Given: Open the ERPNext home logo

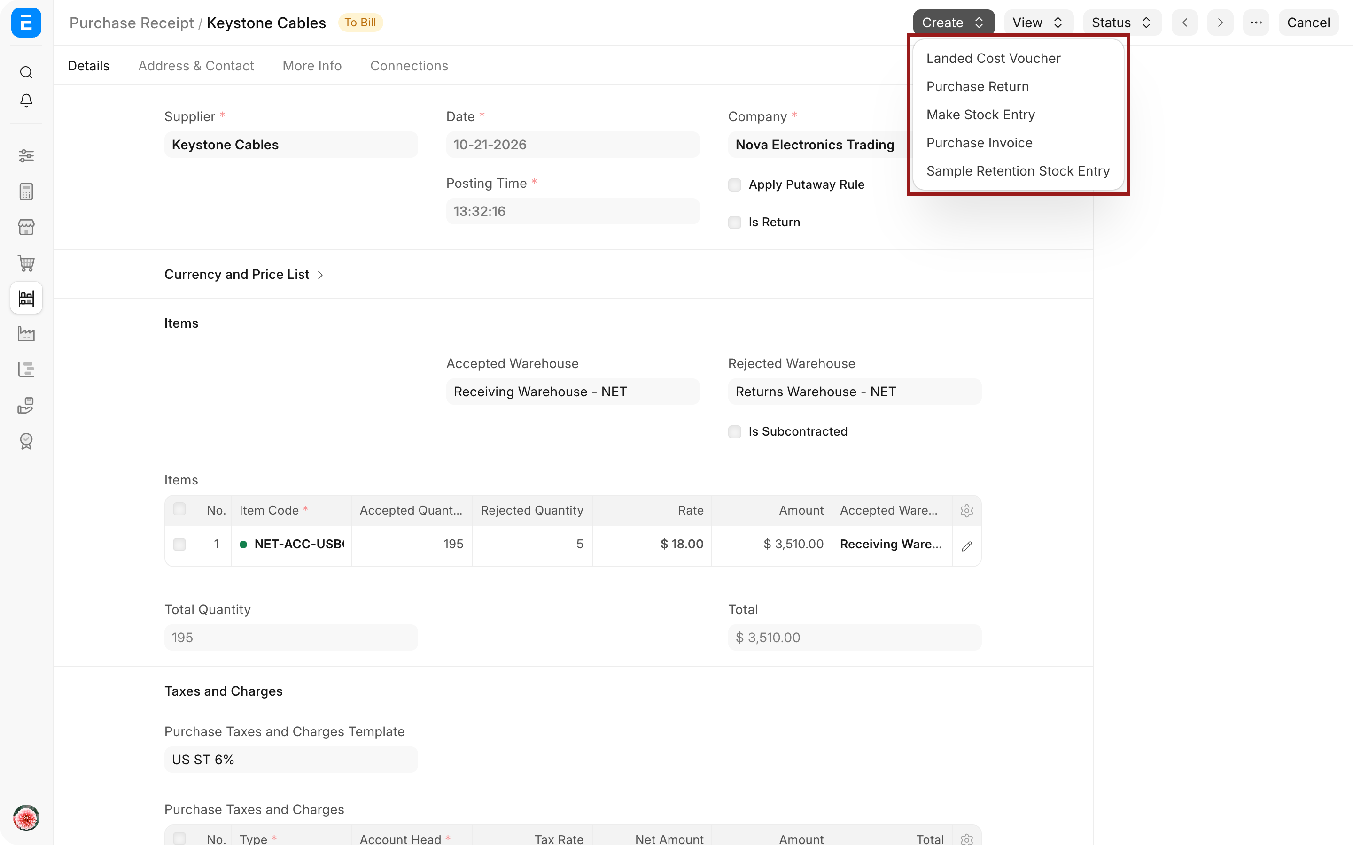Looking at the screenshot, I should coord(26,23).
